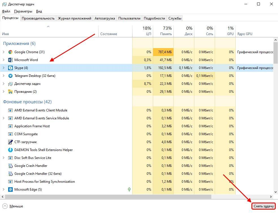This screenshot has width=278, height=213.
Task: Click the DAEMON Tools Shell Extensions Helper icon
Action: pos(10,150)
